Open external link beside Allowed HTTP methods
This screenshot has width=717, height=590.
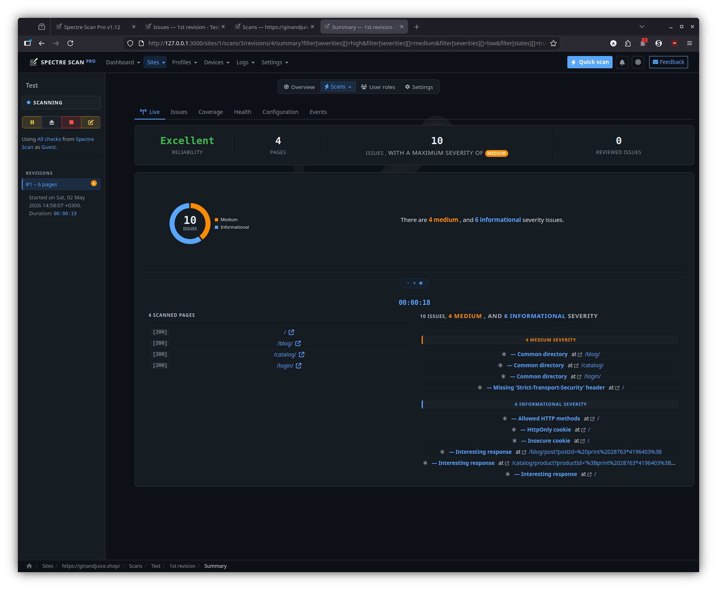click(x=592, y=419)
